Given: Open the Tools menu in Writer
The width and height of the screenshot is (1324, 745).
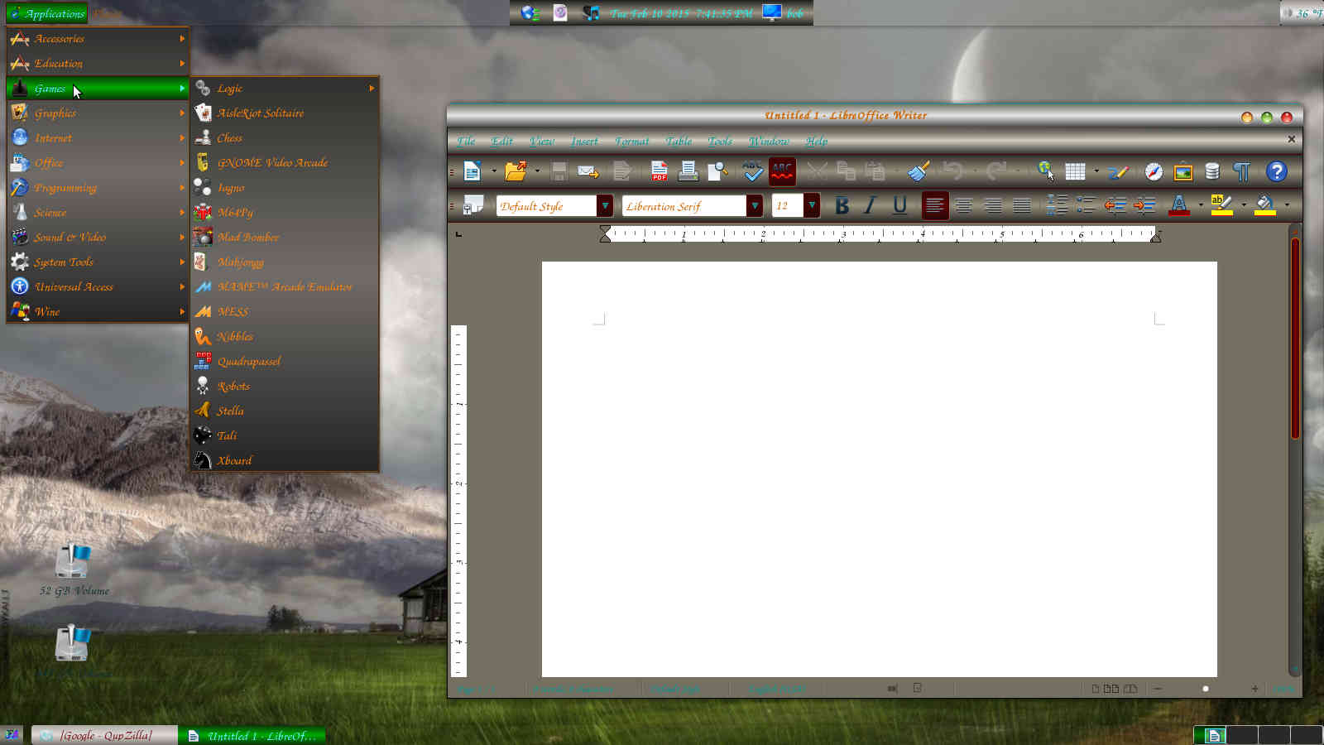Looking at the screenshot, I should click(x=720, y=141).
